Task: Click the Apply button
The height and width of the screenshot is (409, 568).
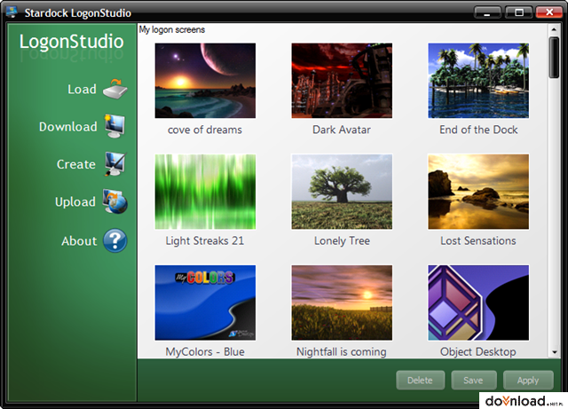Action: (x=528, y=380)
